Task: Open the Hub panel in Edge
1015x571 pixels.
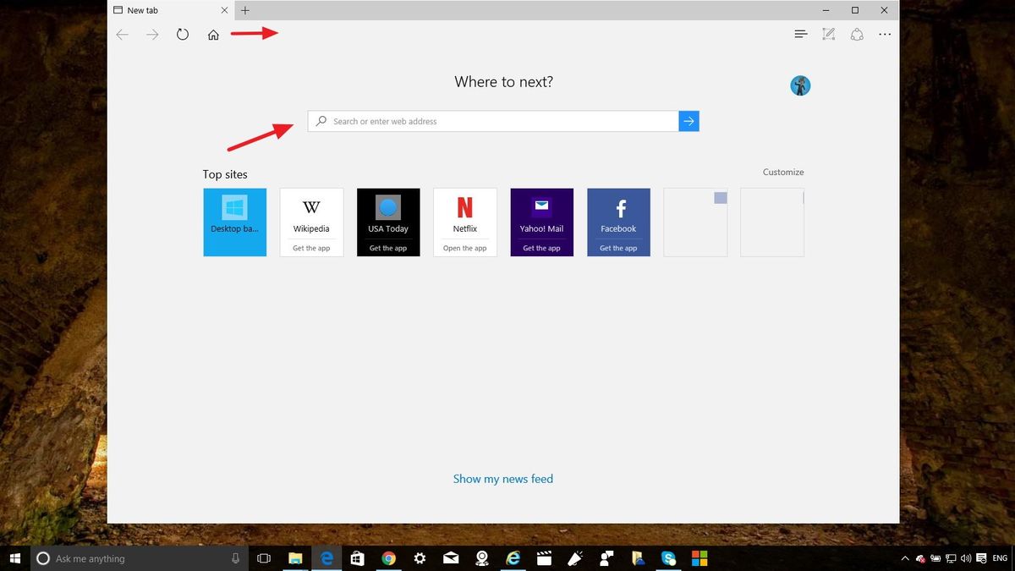Action: [800, 34]
